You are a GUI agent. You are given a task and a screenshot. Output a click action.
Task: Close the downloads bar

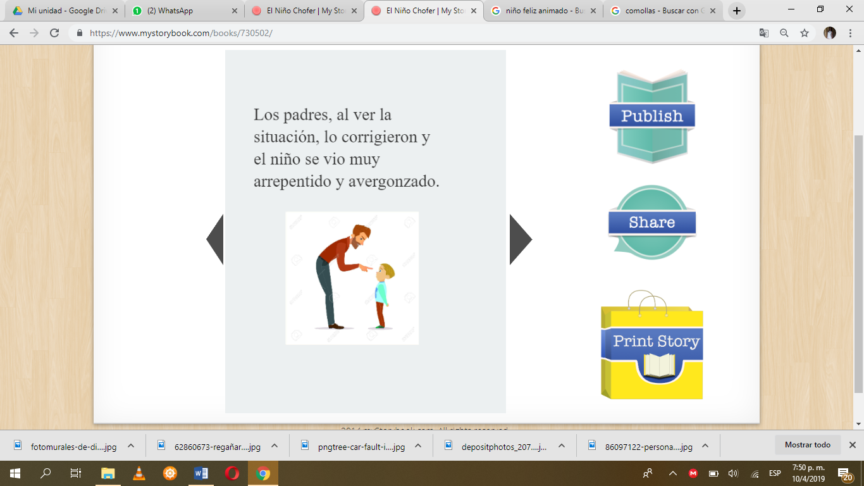click(853, 445)
